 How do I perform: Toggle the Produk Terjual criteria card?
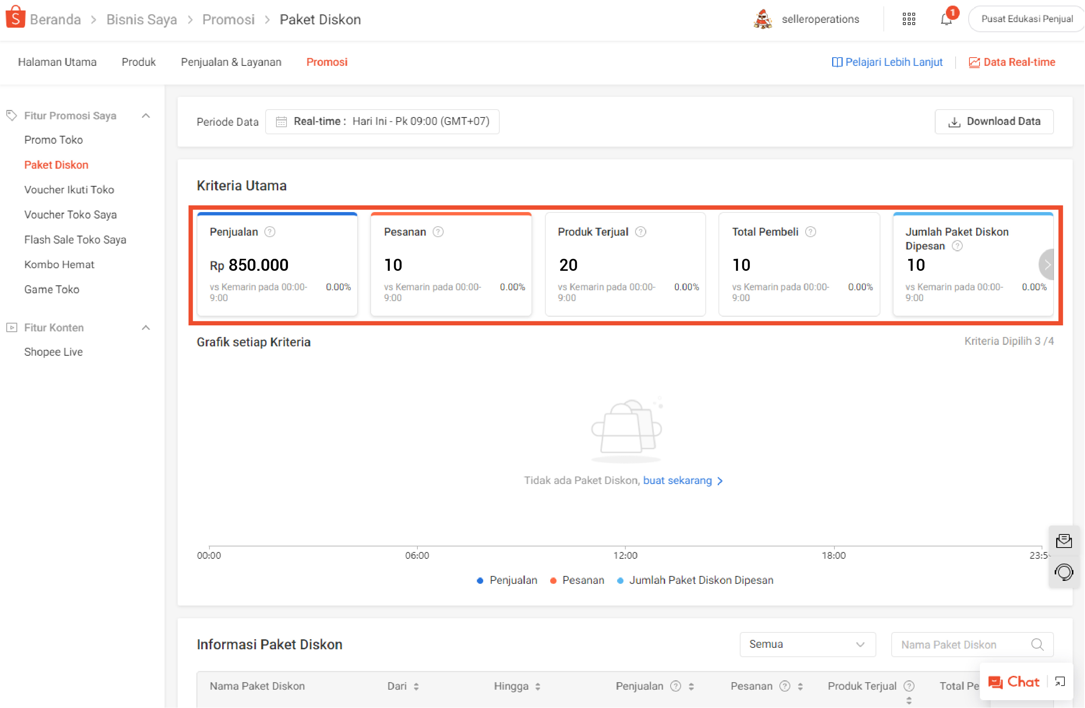pos(625,264)
